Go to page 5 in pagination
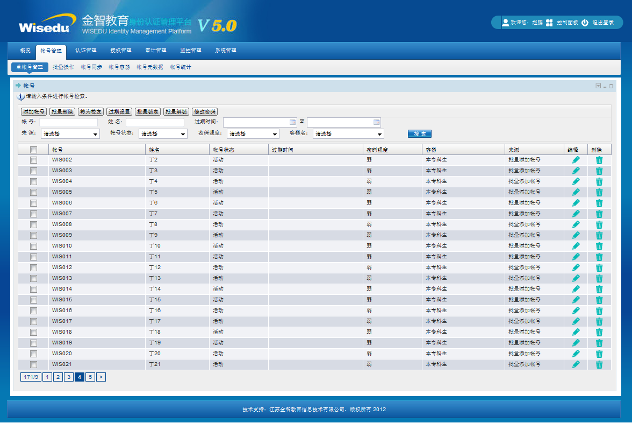The image size is (632, 423). (x=90, y=377)
